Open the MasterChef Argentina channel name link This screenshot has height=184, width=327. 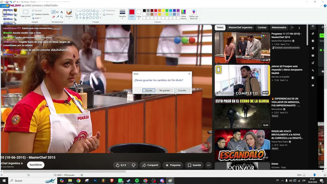(x=10, y=163)
